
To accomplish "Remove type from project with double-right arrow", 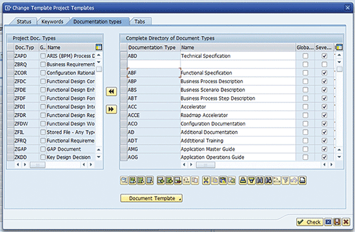I will [x=112, y=109].
